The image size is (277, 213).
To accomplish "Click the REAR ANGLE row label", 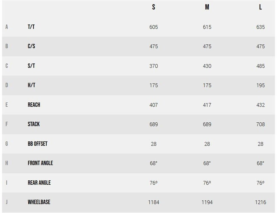I will coord(39,182).
